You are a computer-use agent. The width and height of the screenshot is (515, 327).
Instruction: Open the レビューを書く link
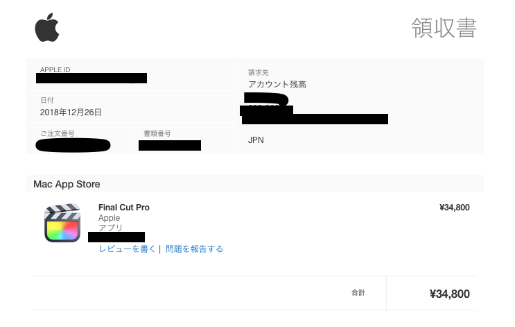[x=128, y=249]
